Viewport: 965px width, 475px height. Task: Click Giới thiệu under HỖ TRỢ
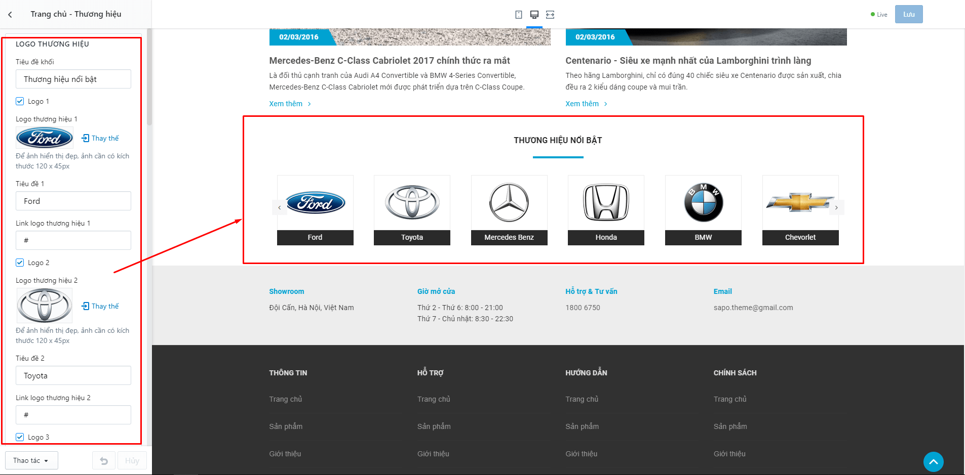click(x=433, y=454)
